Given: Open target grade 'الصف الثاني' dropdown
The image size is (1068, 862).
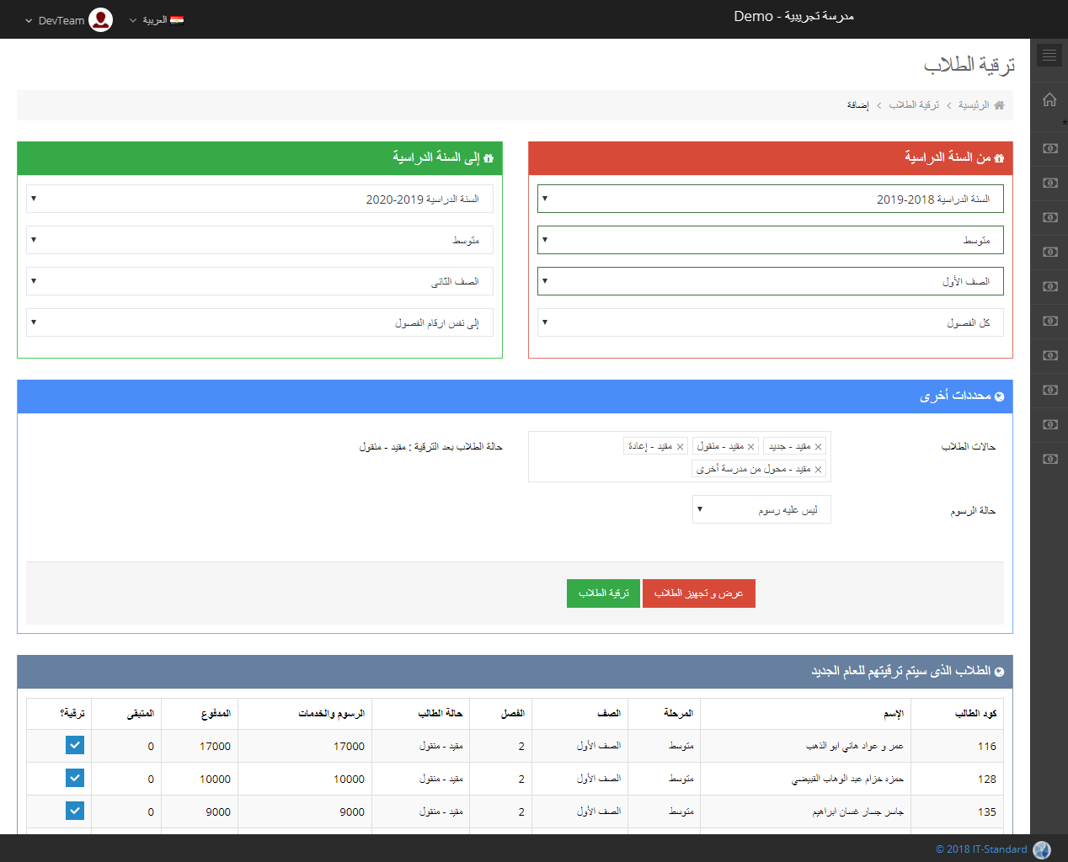Looking at the screenshot, I should click(x=259, y=281).
